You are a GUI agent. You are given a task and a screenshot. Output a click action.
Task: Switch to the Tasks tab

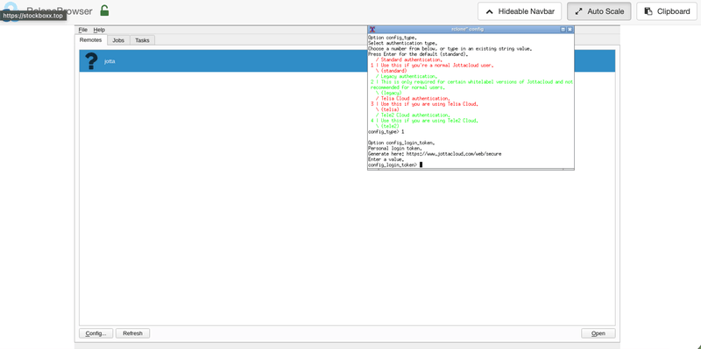click(142, 40)
